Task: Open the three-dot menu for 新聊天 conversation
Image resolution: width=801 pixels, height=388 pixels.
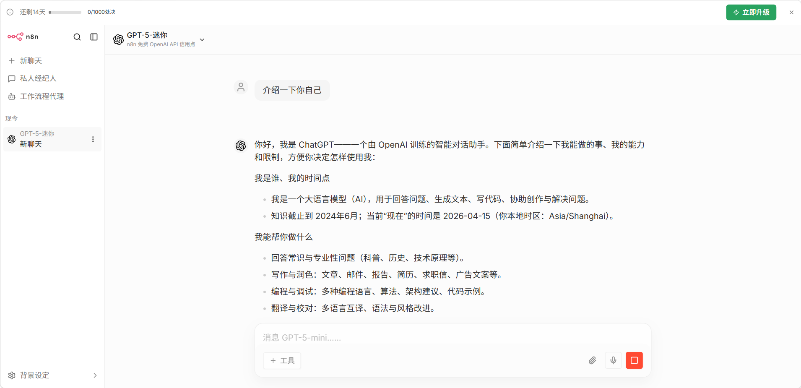Action: tap(93, 139)
